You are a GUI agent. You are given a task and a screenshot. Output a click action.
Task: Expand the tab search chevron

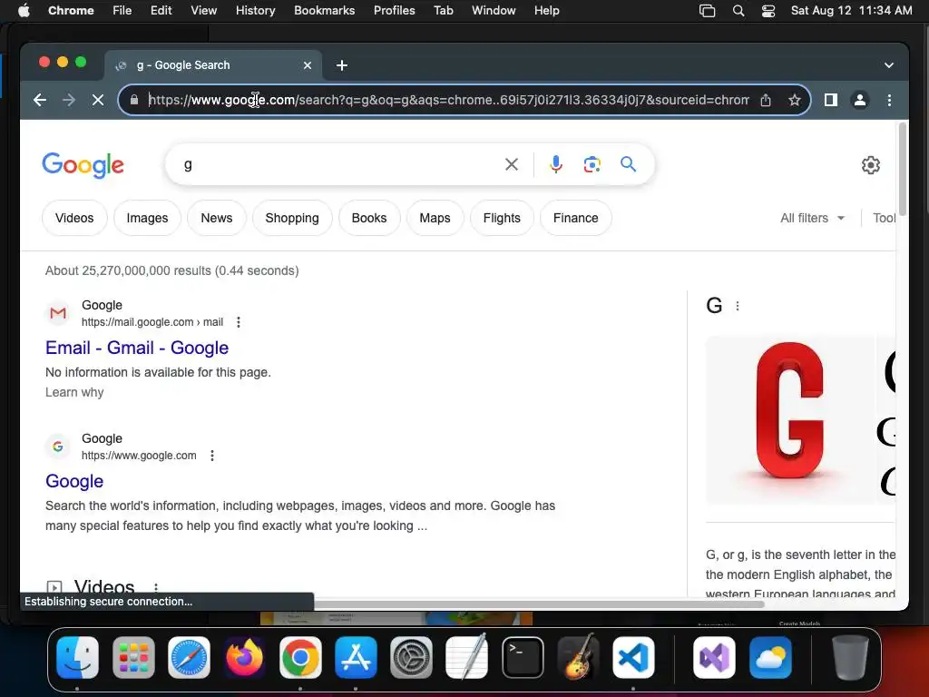pyautogui.click(x=889, y=65)
